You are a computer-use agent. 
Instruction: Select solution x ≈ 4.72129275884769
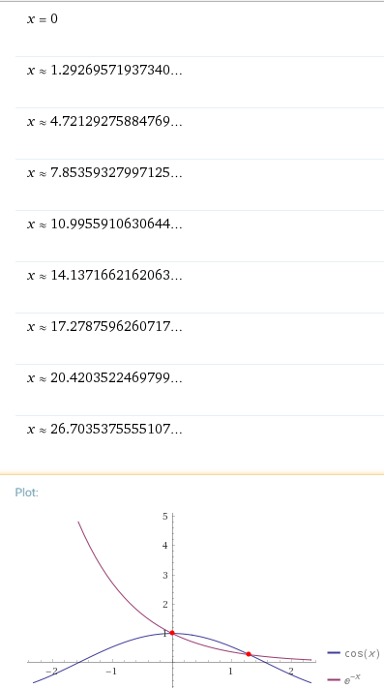point(199,134)
